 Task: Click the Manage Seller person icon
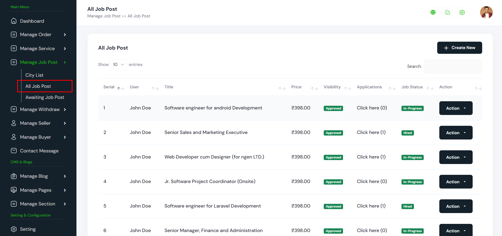click(x=14, y=123)
